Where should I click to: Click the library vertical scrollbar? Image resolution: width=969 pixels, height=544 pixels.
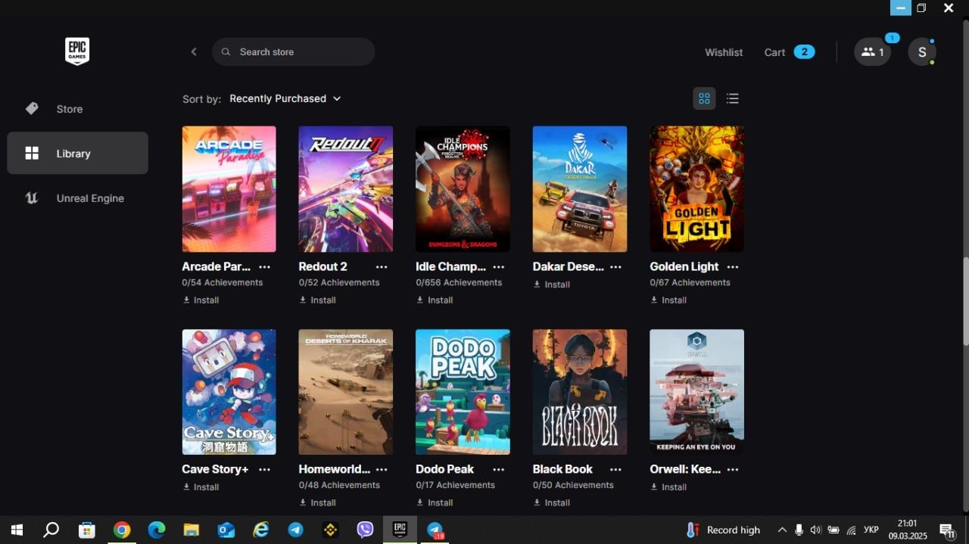[x=965, y=301]
